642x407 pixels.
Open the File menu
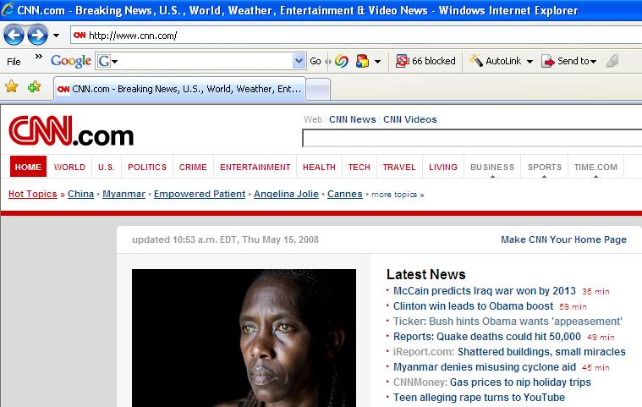(14, 61)
